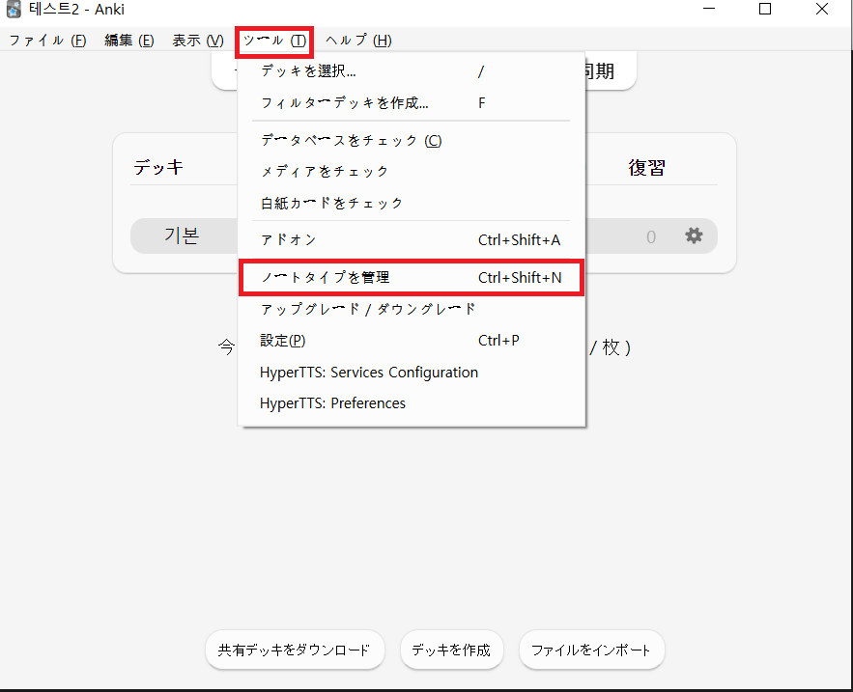Viewport: 853px width, 692px height.
Task: Open the ファイル (F) menu
Action: [48, 41]
